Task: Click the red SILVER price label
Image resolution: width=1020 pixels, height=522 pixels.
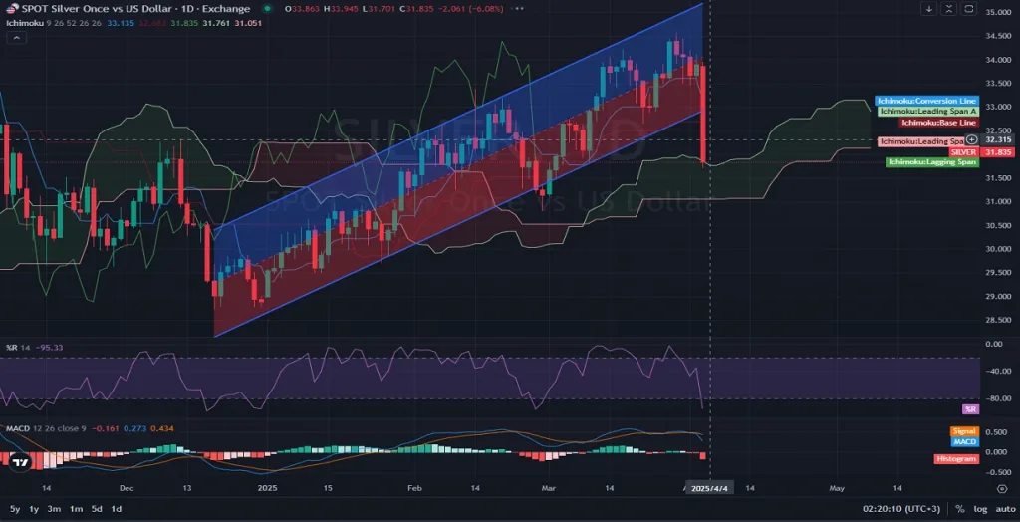Action: click(x=963, y=151)
